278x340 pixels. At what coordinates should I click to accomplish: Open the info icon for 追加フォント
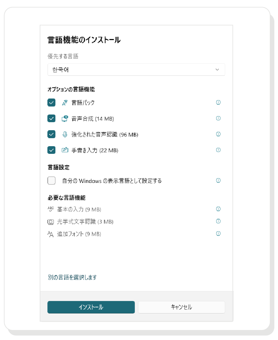tap(218, 233)
